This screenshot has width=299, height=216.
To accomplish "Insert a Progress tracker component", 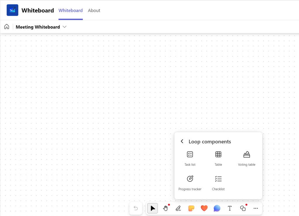I will click(x=190, y=183).
